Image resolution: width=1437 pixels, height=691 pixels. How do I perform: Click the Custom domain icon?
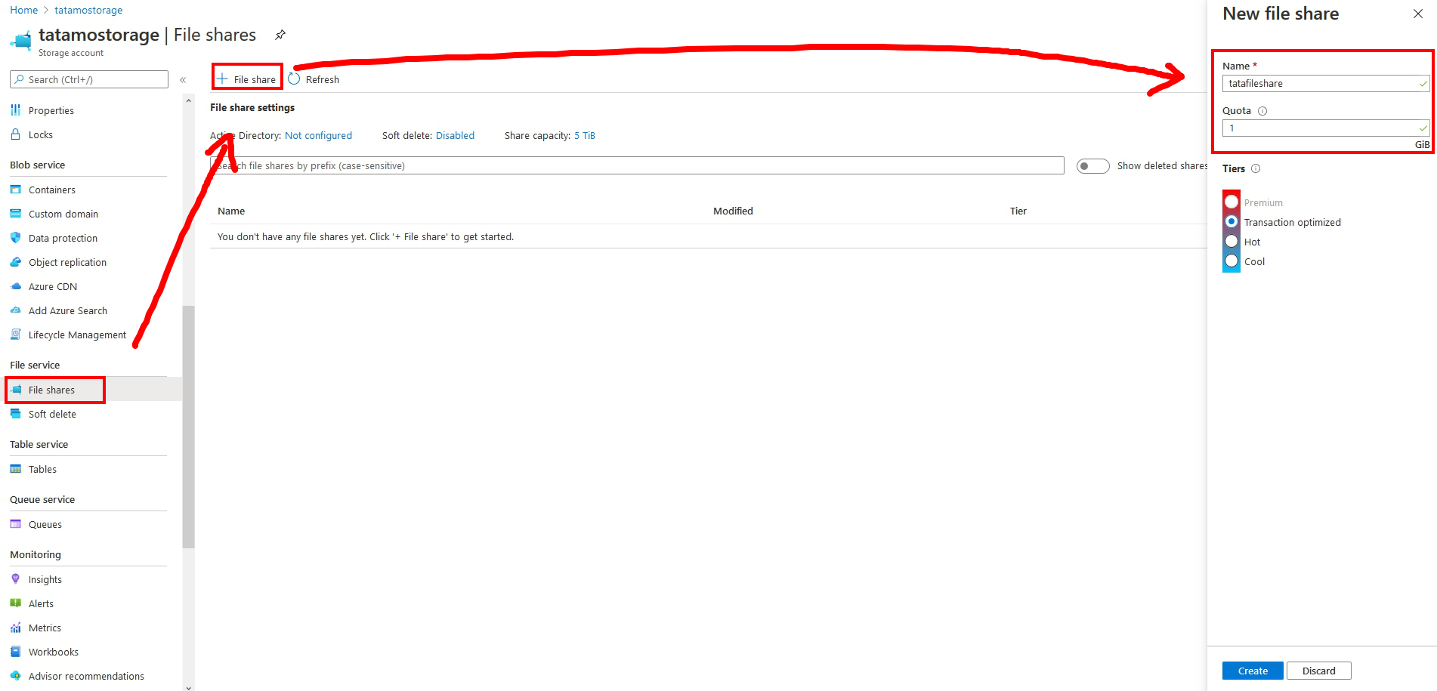[x=15, y=214]
